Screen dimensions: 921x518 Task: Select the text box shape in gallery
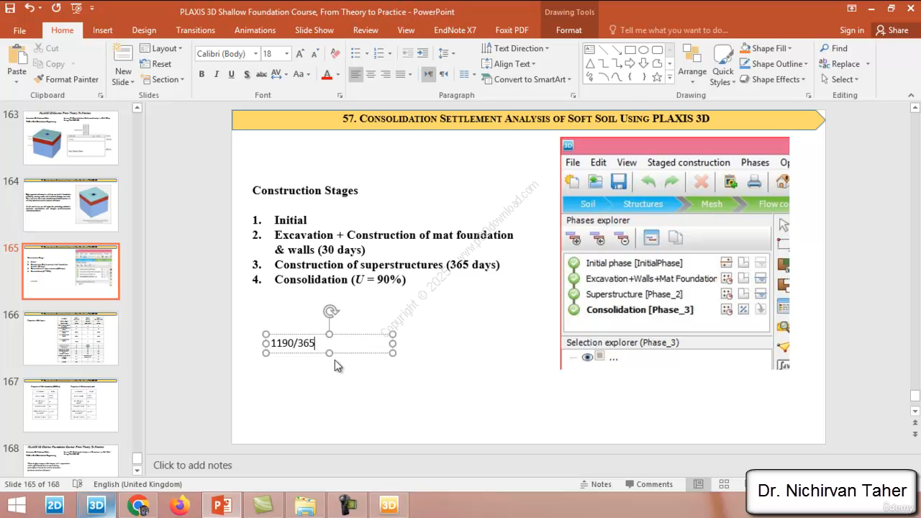(x=590, y=50)
